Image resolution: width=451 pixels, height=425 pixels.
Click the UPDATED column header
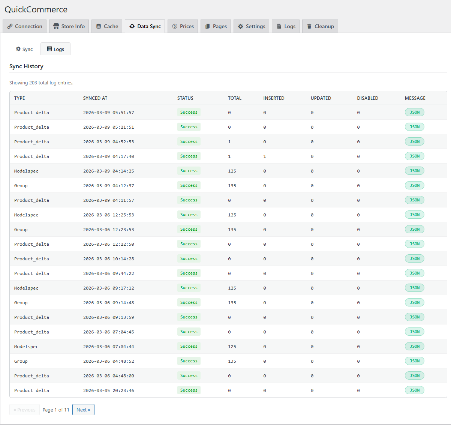point(321,98)
